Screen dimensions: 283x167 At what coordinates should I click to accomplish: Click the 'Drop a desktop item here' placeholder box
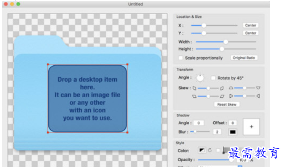87,99
